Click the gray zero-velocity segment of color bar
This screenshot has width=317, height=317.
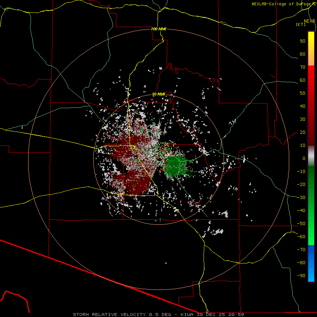311,156
